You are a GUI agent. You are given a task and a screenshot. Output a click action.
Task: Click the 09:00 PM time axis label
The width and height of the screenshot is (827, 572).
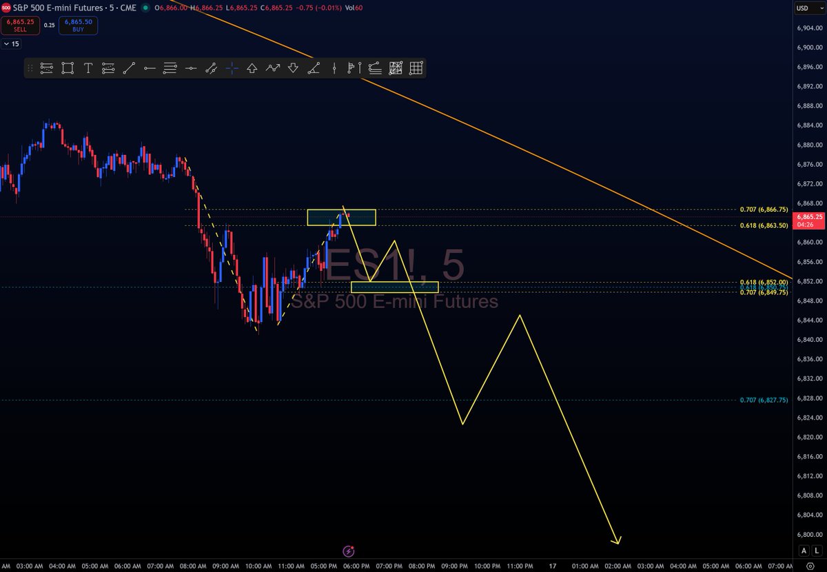pos(454,566)
